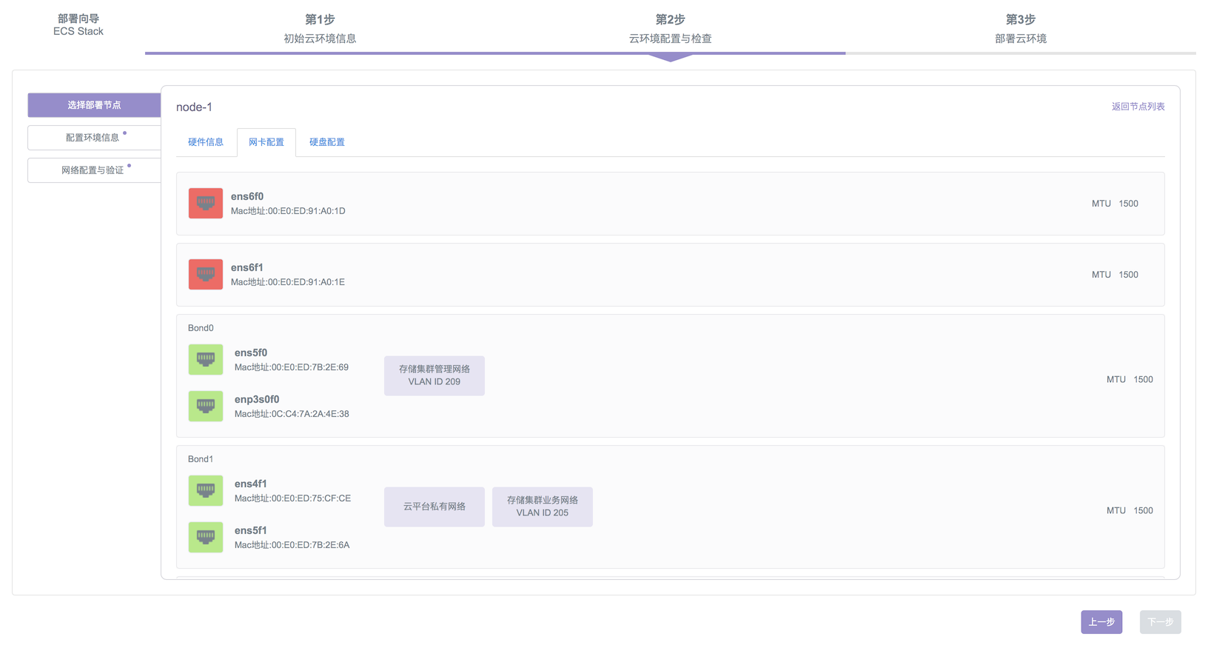Click the 返回节点列表 link
Screen dimensions: 1208x651
click(x=1138, y=107)
